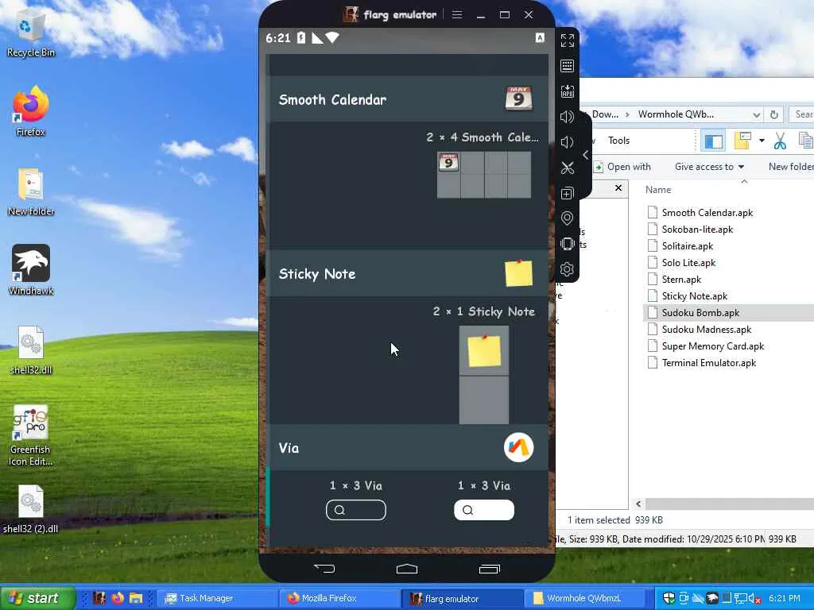Select the Smooth Calendar widget header

408,99
